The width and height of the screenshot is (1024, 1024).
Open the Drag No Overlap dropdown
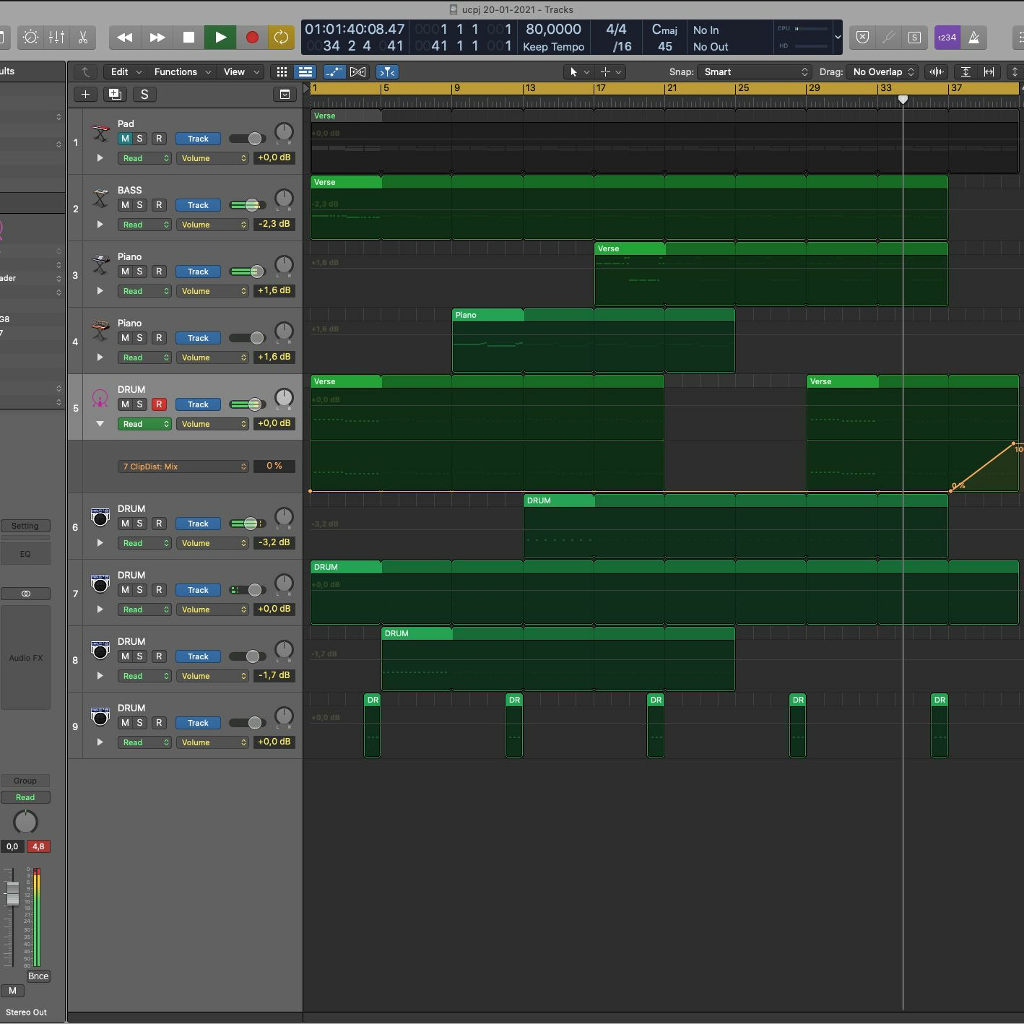click(883, 72)
